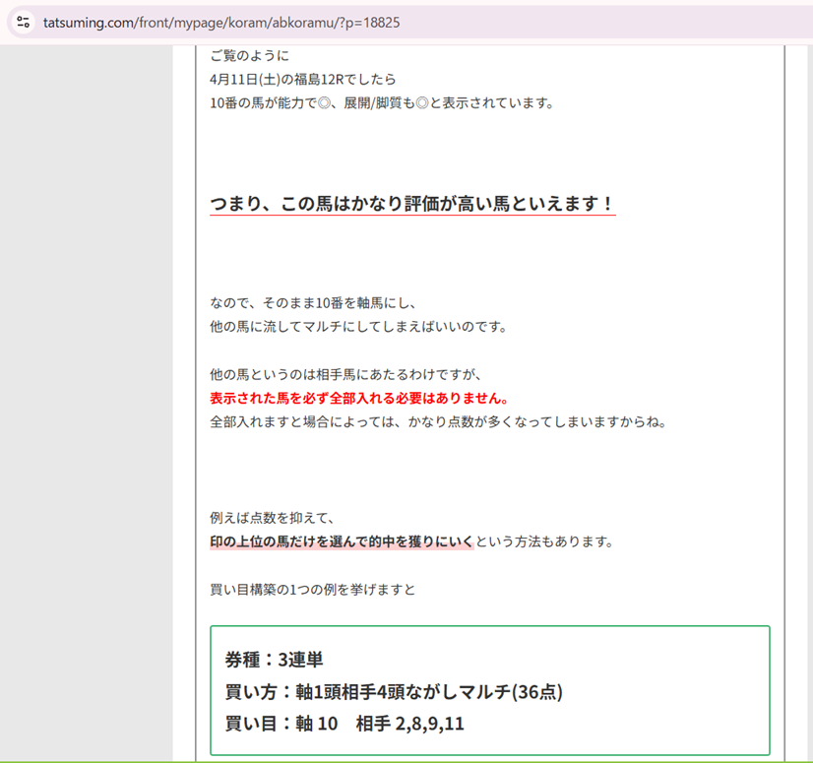Click the line starting '全部入れますと場合によっては'

438,421
